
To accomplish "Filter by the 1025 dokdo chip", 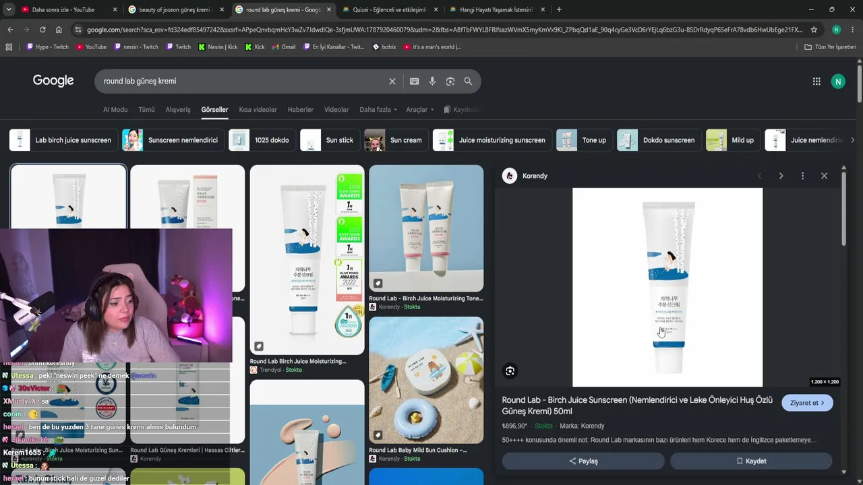I will click(x=262, y=140).
